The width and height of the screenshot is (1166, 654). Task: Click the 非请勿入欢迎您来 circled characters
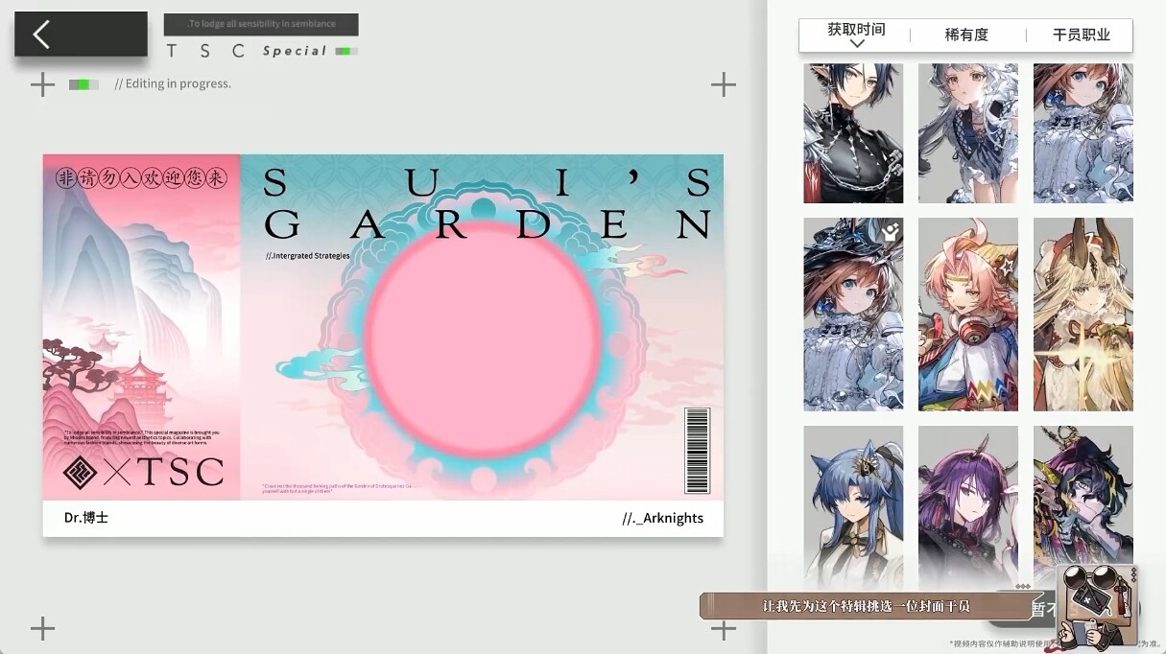coord(141,177)
